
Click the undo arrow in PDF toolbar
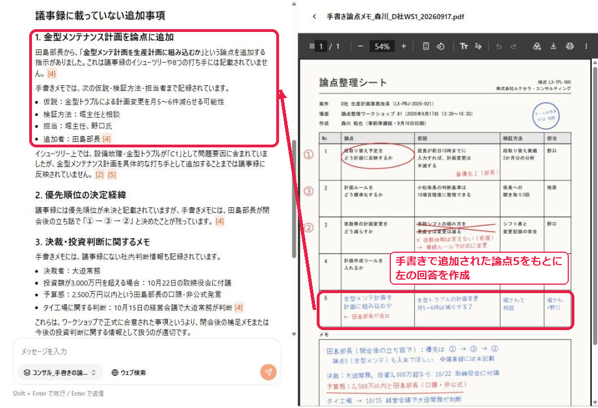click(x=499, y=47)
